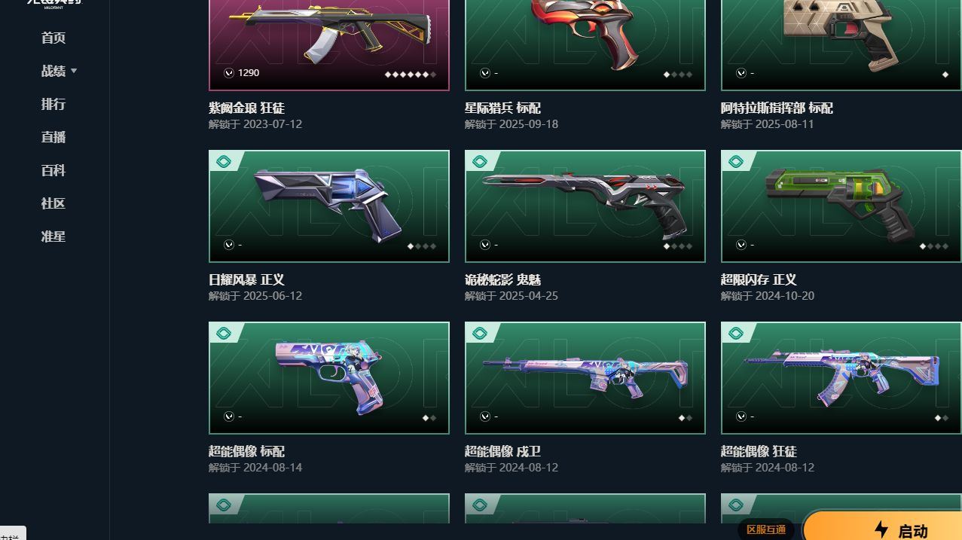Screen dimensions: 962x540
Task: Open the 首页 sidebar menu item
Action: tap(53, 38)
